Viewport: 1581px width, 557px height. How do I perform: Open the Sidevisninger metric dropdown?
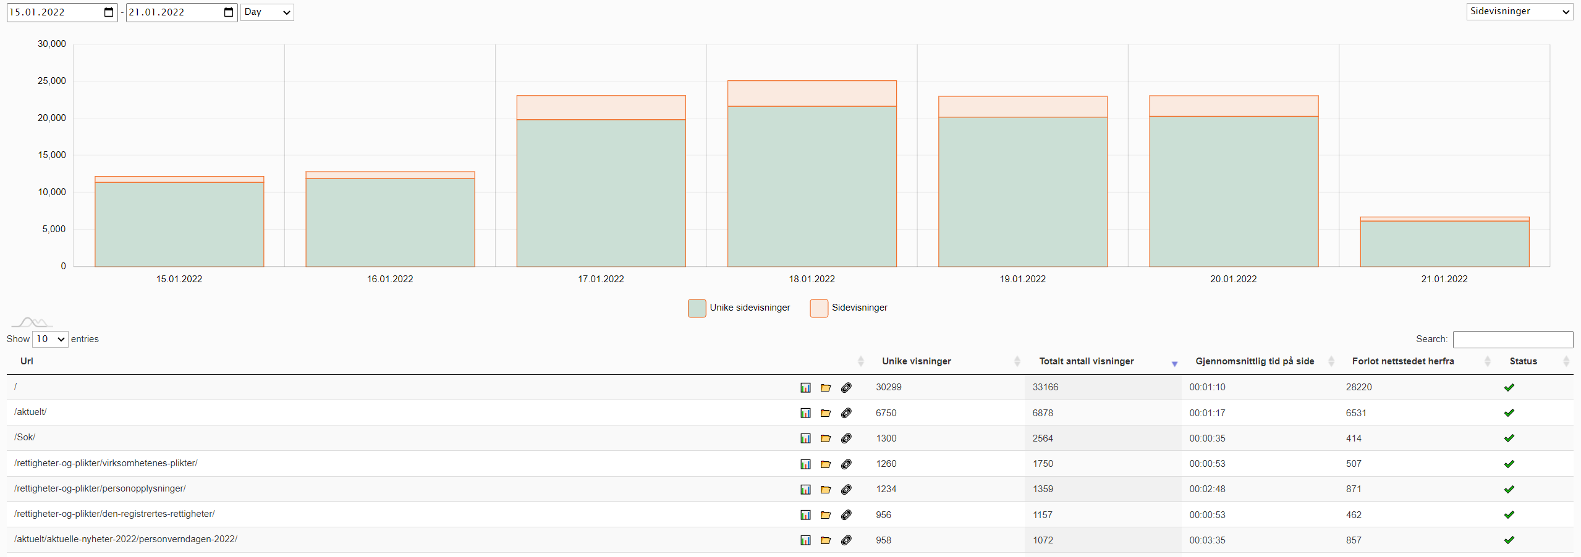point(1520,12)
